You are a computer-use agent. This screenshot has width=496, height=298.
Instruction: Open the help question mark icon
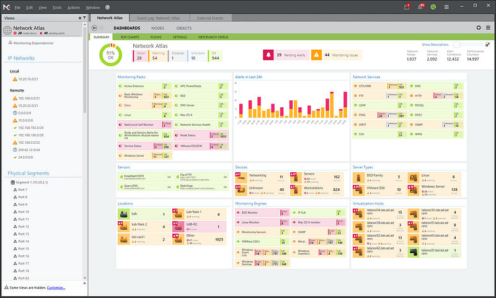point(107,7)
